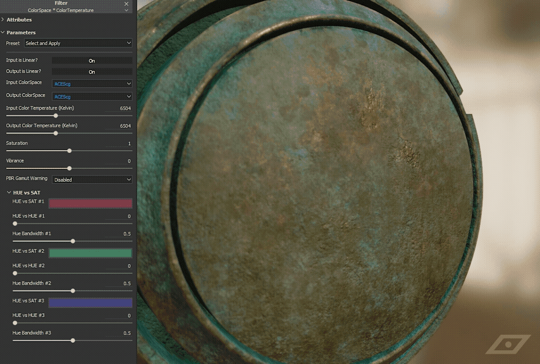Collapse the Parameters section
Viewport: 540px width, 364px height.
3,33
